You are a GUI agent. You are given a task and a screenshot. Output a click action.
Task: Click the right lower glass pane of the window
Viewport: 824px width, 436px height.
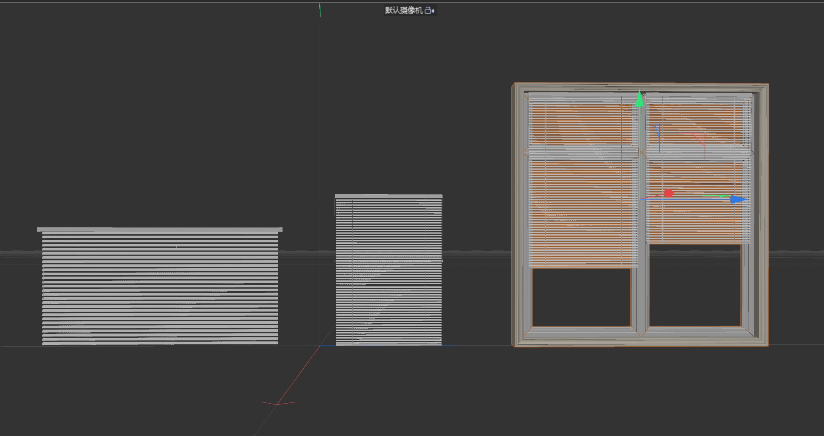(695, 285)
